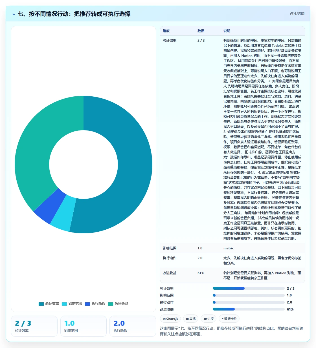
Task: Click the lightning icon beside the section title
Action: pos(14,14)
